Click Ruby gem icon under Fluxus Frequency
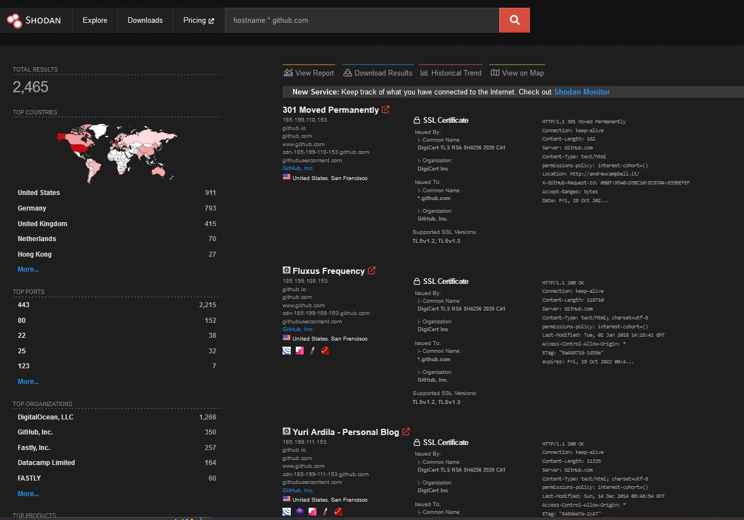 tap(325, 351)
